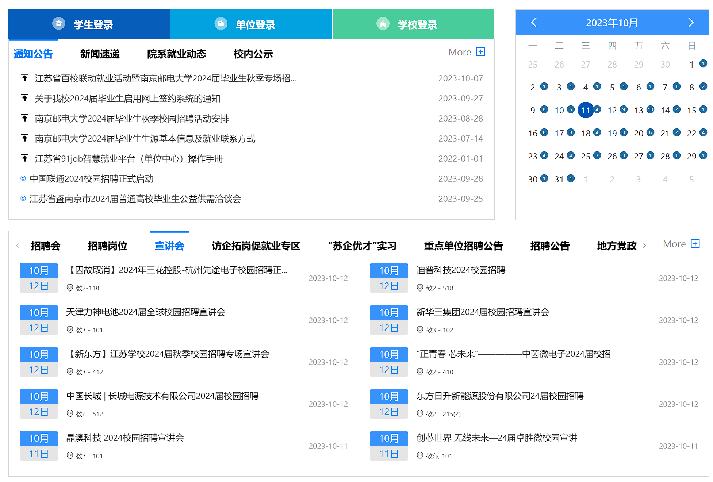Click the student login graduation cap icon
The height and width of the screenshot is (482, 713).
58,24
